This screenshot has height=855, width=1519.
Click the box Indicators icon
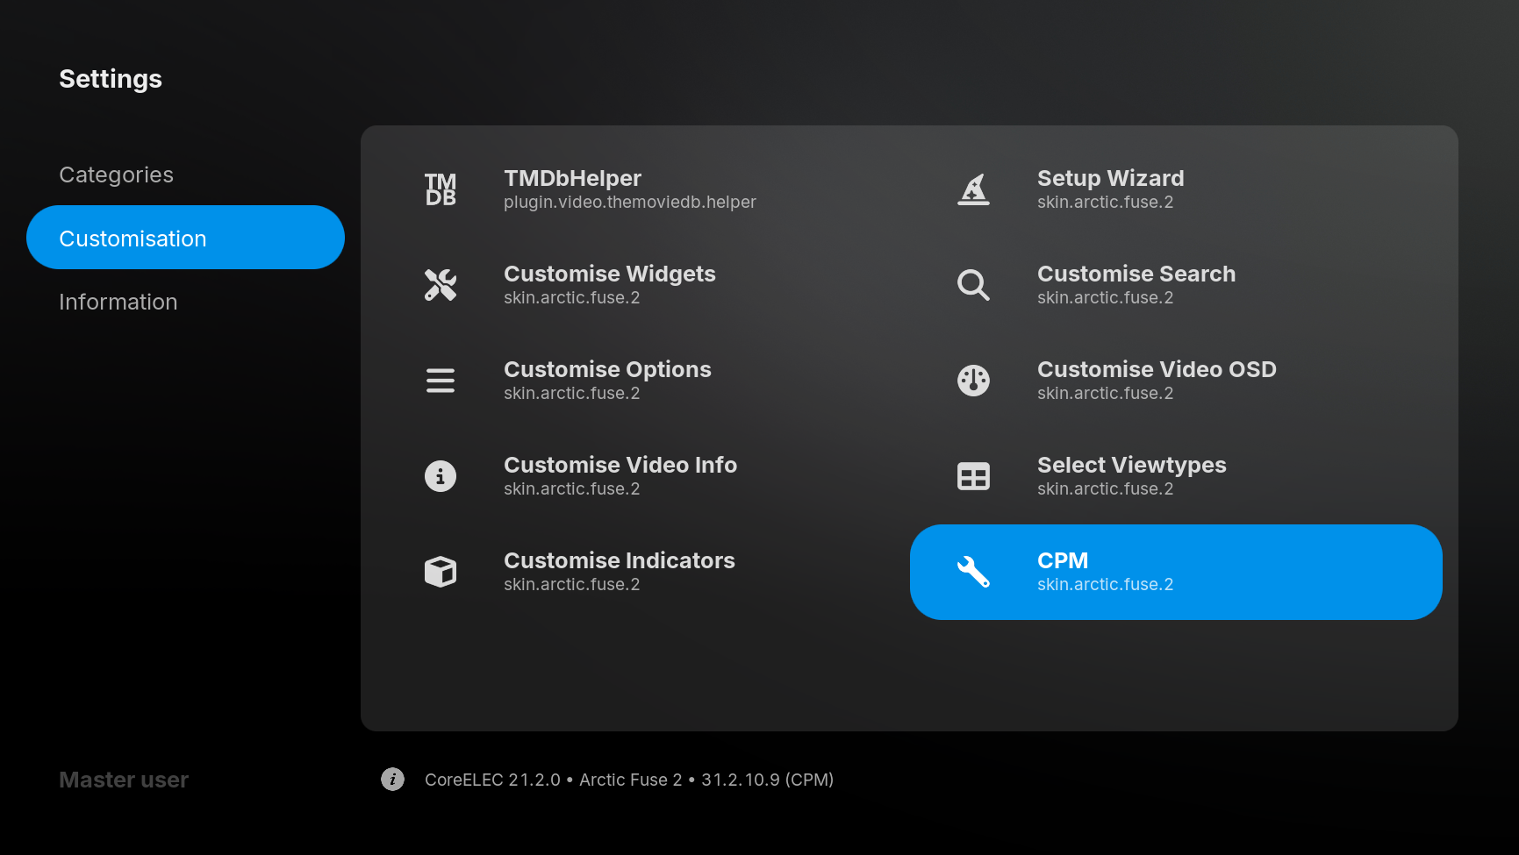[441, 572]
